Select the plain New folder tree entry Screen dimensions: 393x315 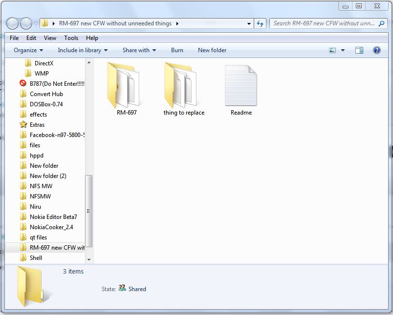[44, 165]
